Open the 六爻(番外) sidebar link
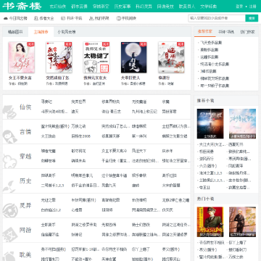Image resolution: width=261 pixels, height=261 pixels. [x=208, y=166]
